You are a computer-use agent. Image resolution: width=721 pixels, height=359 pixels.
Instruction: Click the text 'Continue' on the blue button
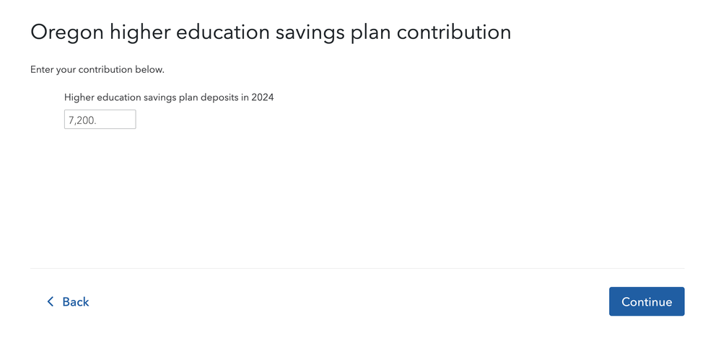pos(647,301)
